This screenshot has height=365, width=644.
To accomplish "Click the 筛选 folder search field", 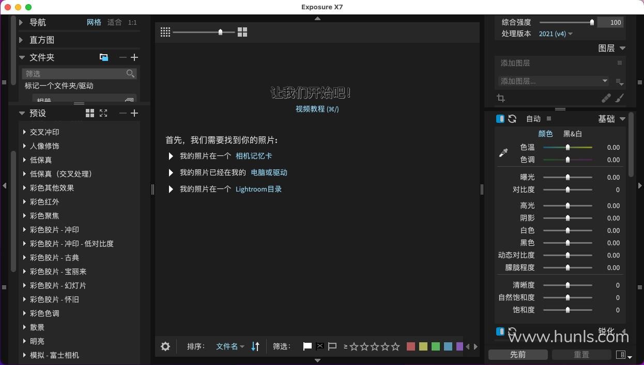I will pyautogui.click(x=79, y=74).
